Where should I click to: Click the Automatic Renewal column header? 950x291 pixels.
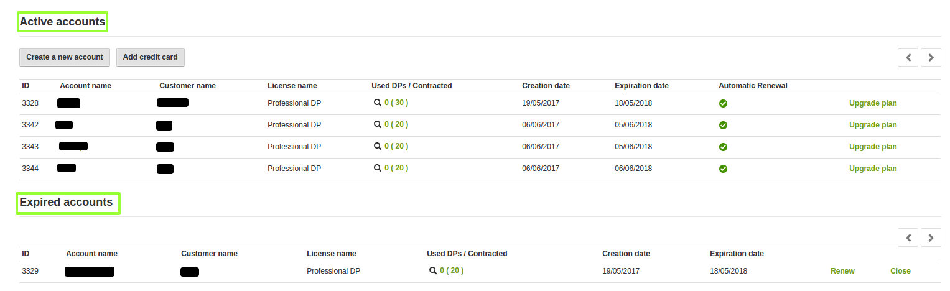coord(753,86)
